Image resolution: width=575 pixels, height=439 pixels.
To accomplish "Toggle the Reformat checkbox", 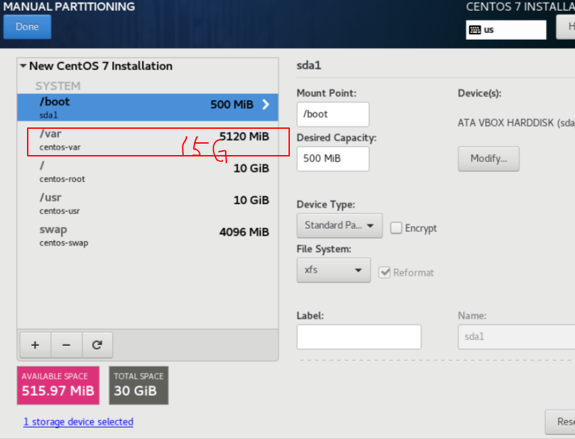I will coord(384,272).
